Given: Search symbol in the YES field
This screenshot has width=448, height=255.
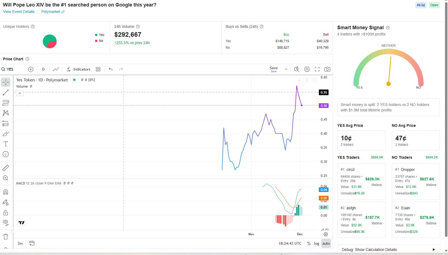Looking at the screenshot, I should 8,69.
